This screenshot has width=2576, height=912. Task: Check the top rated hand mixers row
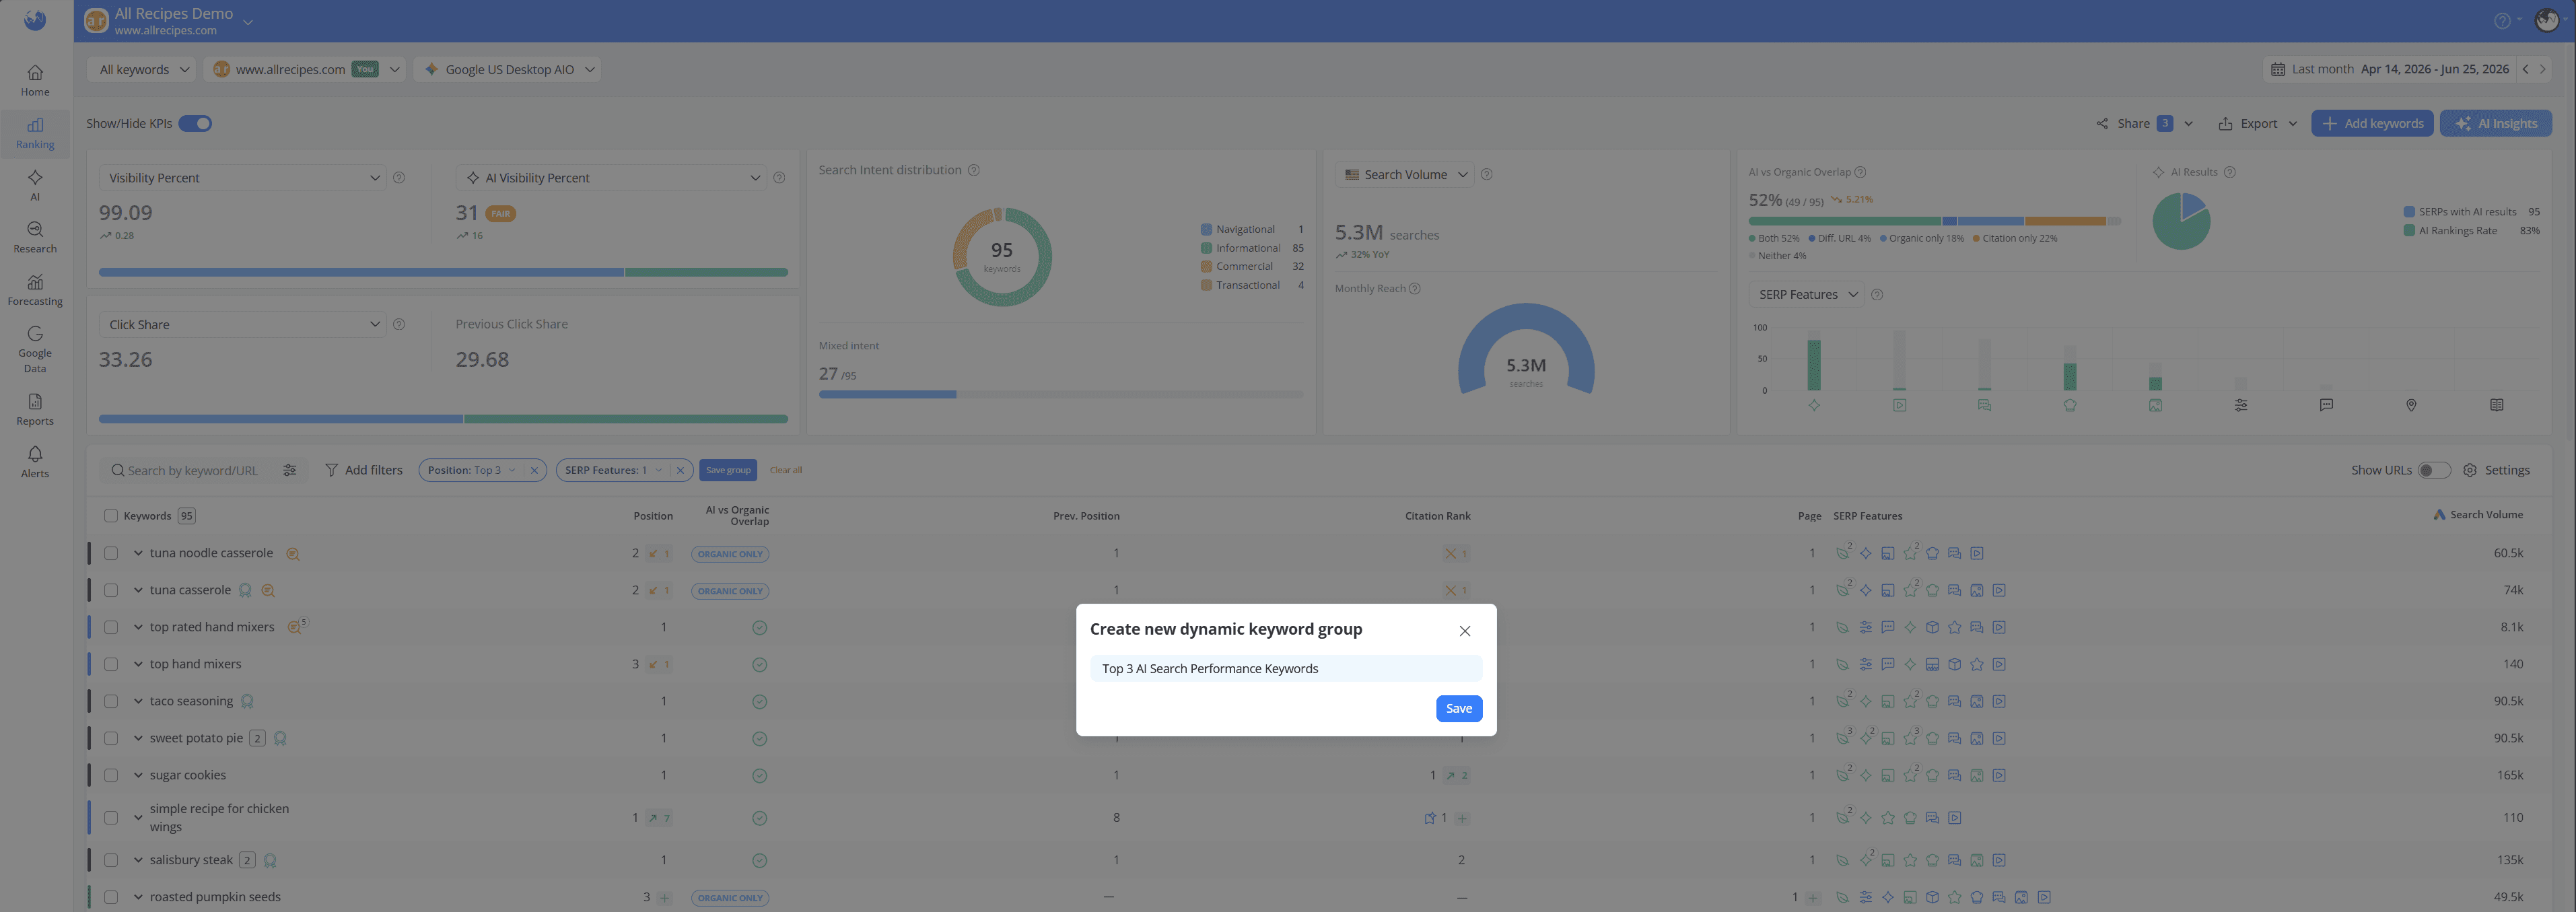[111, 627]
